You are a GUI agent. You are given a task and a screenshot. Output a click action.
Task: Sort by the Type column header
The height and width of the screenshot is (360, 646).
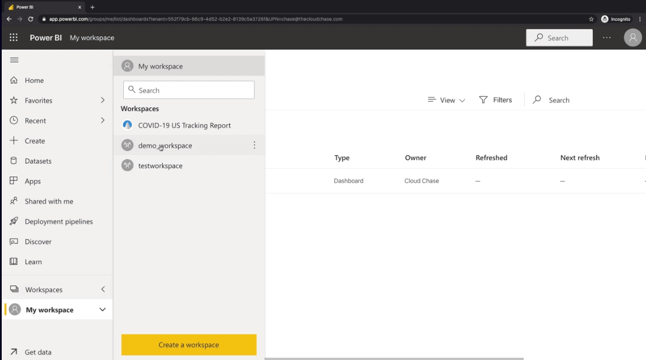click(342, 158)
